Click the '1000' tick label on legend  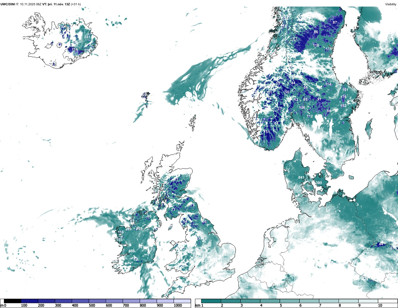(x=178, y=306)
